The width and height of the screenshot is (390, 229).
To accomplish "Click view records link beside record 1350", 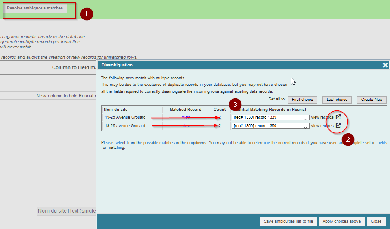I will point(322,126).
